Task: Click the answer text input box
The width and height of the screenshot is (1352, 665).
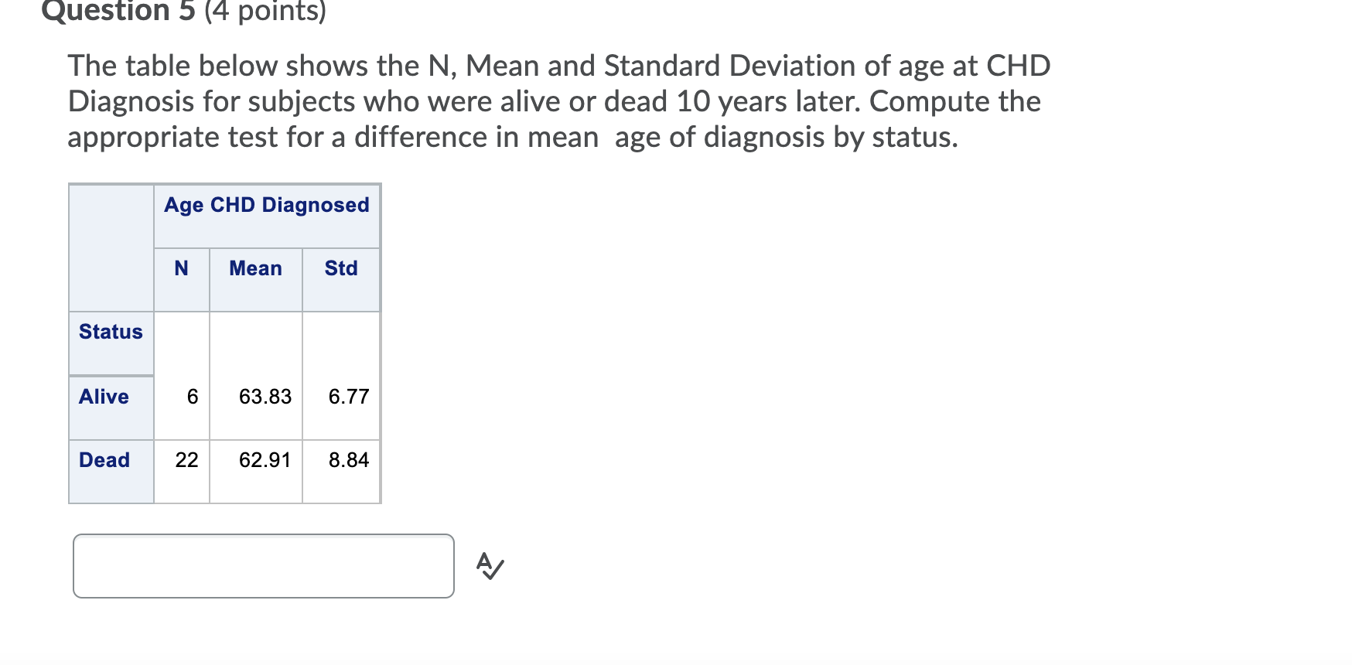Action: 263,565
